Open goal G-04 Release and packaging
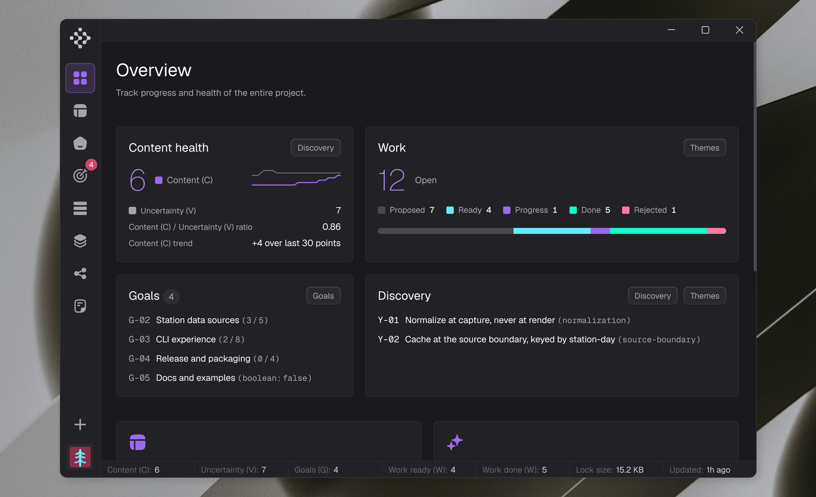This screenshot has width=816, height=497. point(204,358)
